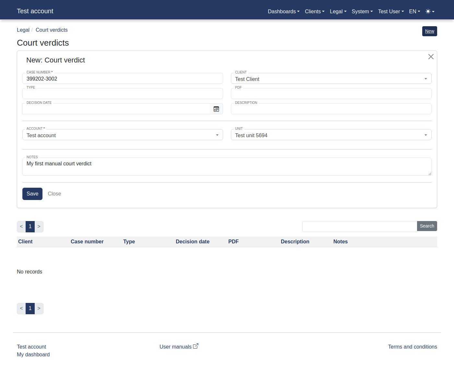
Task: Toggle the light/dark theme sun icon
Action: click(x=429, y=11)
